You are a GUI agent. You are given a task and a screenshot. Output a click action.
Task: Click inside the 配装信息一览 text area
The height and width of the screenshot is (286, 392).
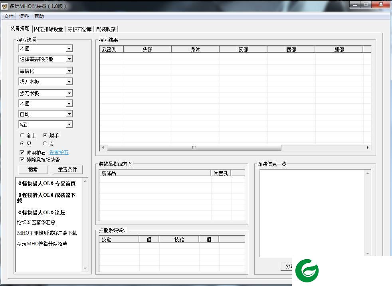(312, 213)
